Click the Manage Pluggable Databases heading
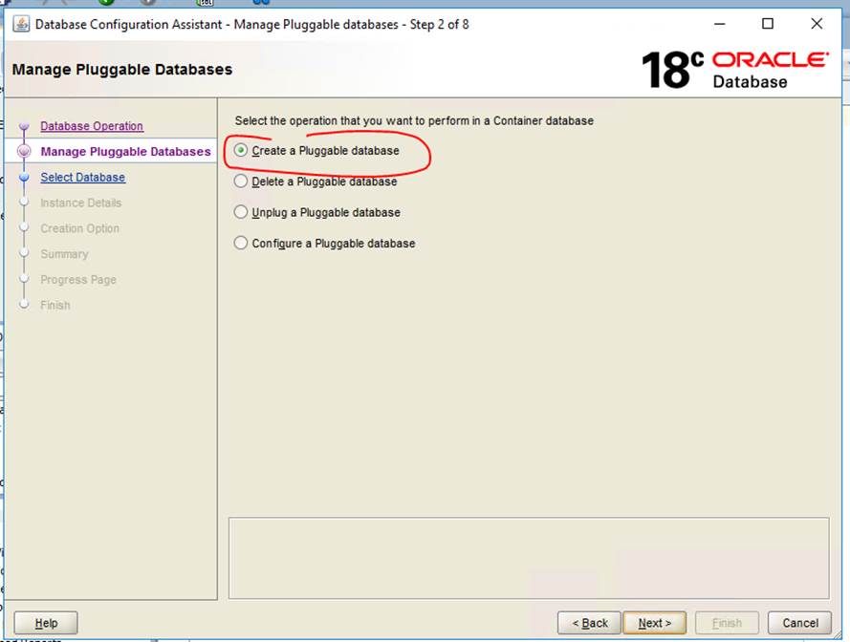Image resolution: width=850 pixels, height=642 pixels. click(x=122, y=70)
